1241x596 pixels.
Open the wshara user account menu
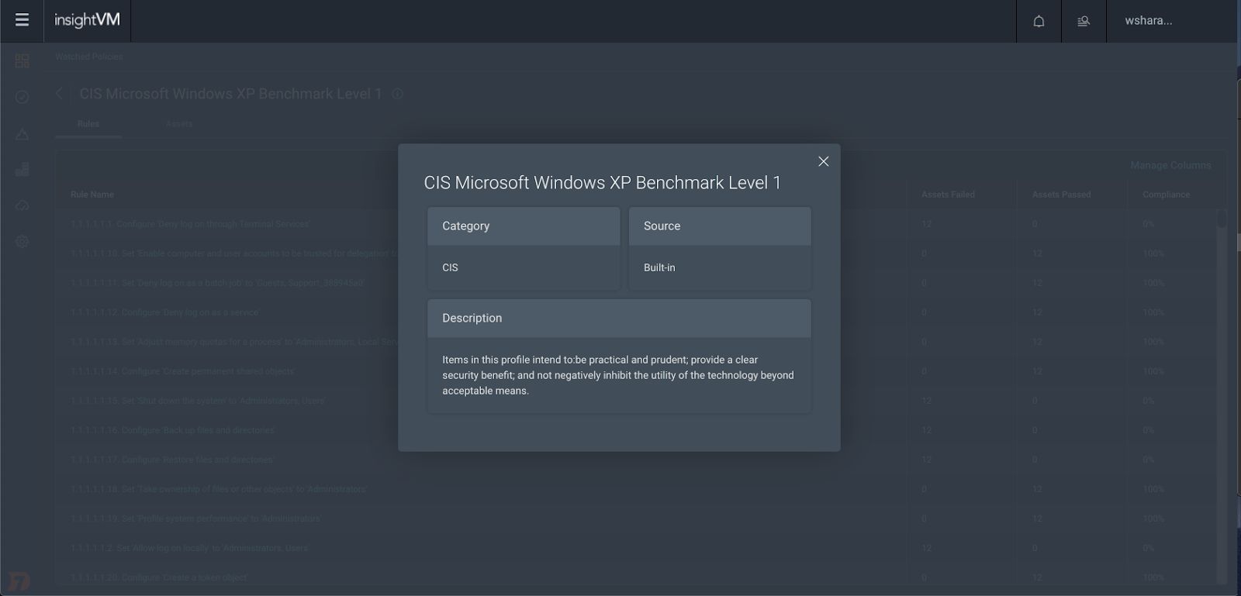click(1148, 21)
